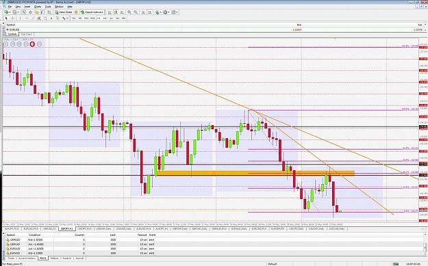Open the File menu
Viewport: 428px width, 266px height.
[10, 7]
